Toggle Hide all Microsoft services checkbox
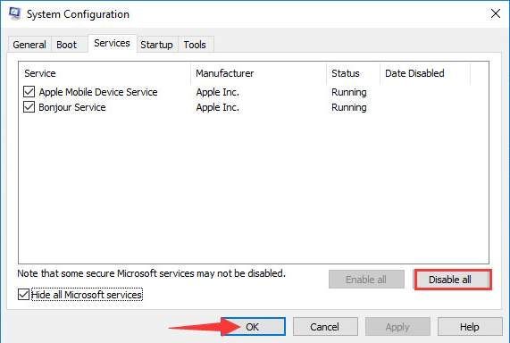This screenshot has height=343, width=510. [x=23, y=295]
